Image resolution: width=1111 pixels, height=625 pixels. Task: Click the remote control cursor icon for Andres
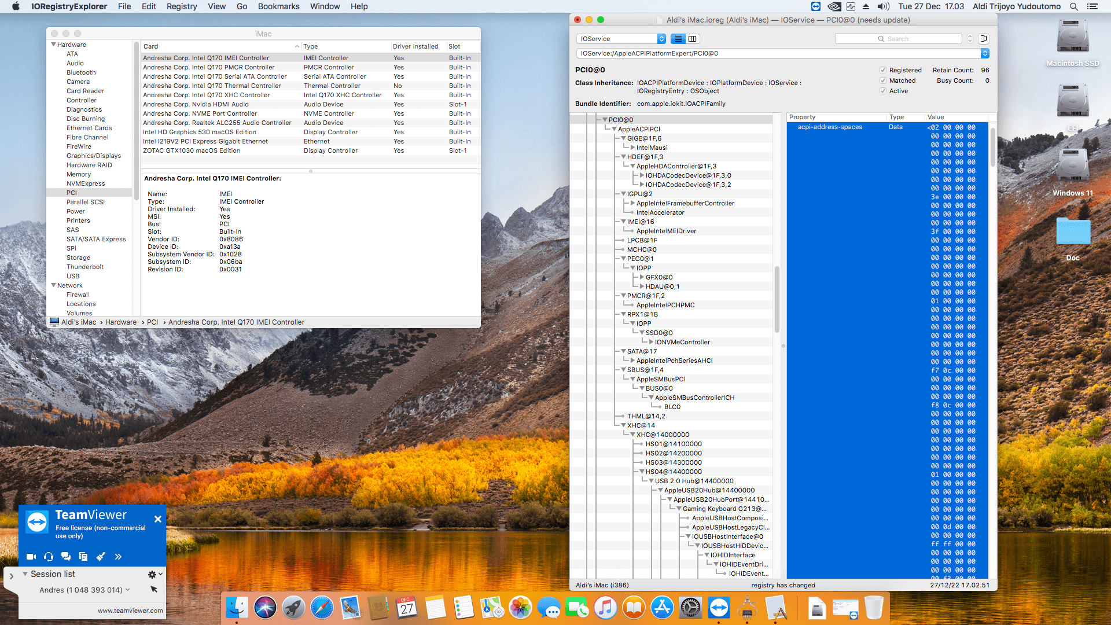tap(154, 589)
